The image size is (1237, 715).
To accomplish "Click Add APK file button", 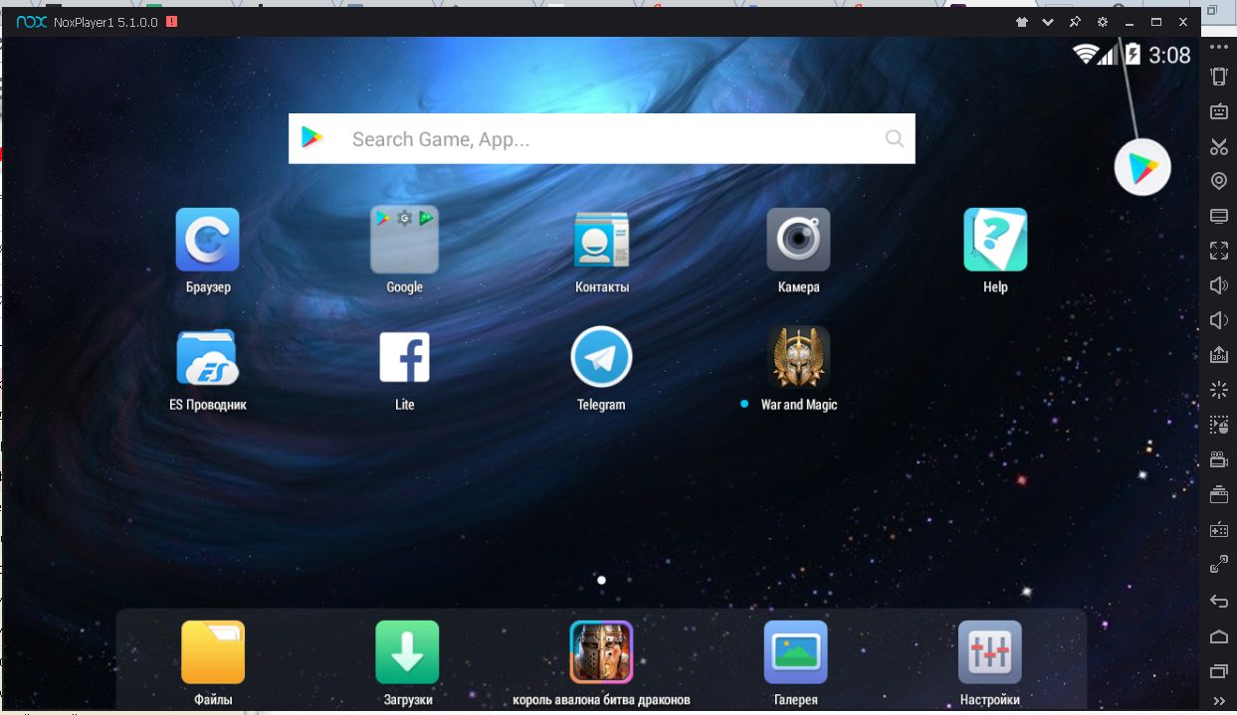I will pos(1218,354).
